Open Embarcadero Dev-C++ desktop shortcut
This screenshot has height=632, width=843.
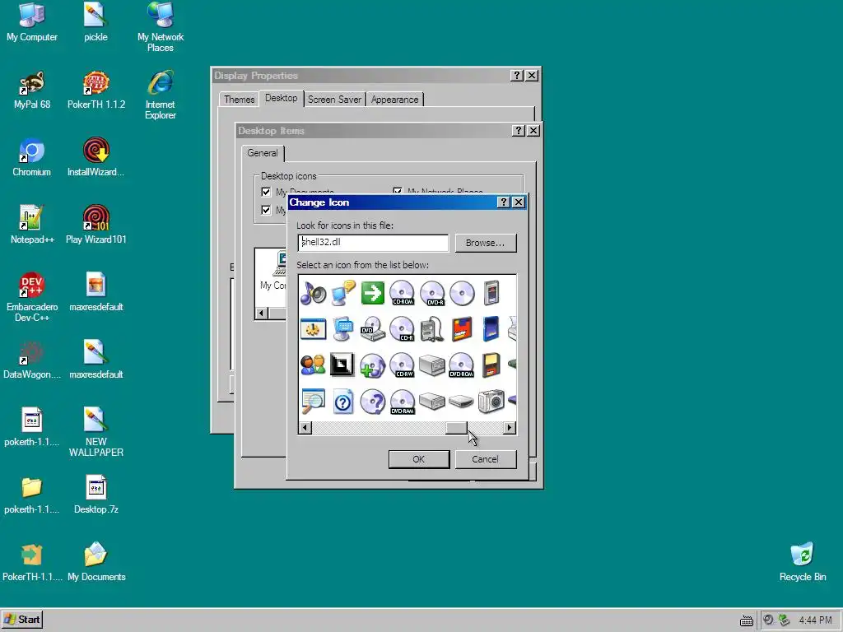coord(32,297)
